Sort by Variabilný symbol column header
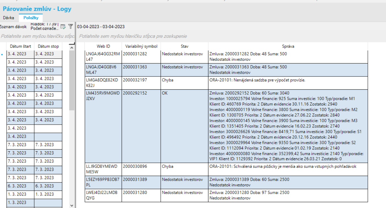This screenshot has width=386, height=208. click(x=141, y=46)
